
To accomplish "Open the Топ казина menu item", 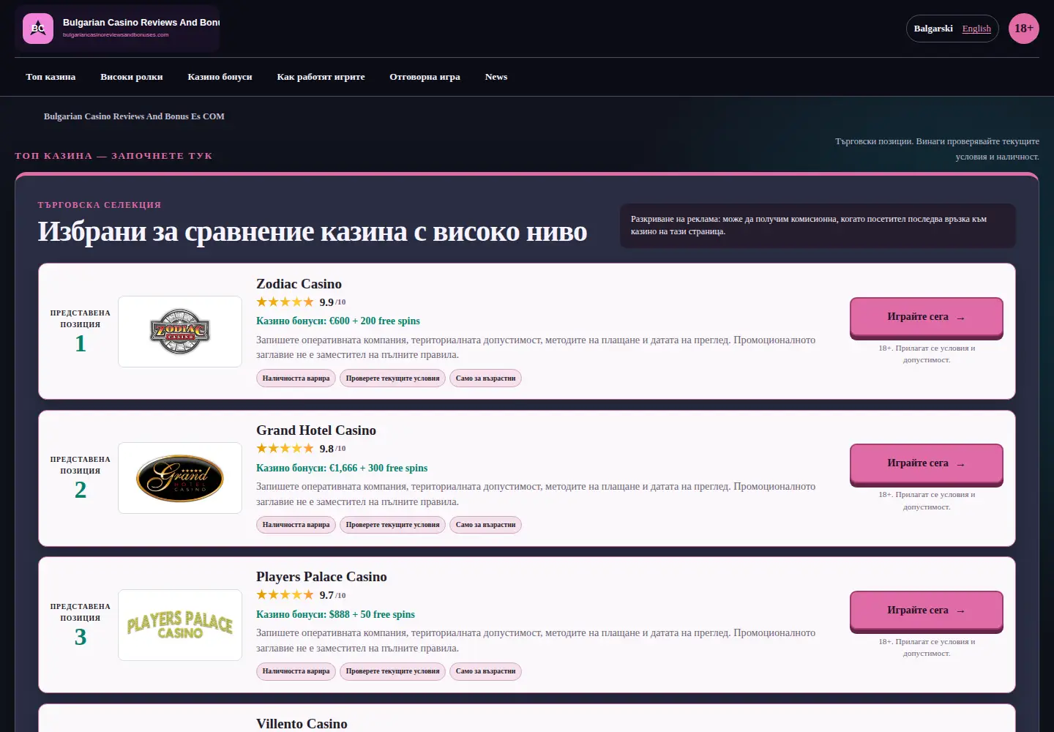I will click(51, 77).
